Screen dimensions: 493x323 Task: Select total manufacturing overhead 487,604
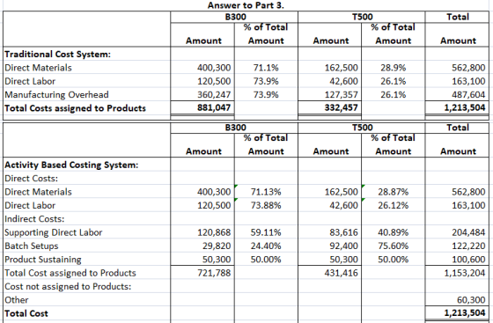click(468, 94)
